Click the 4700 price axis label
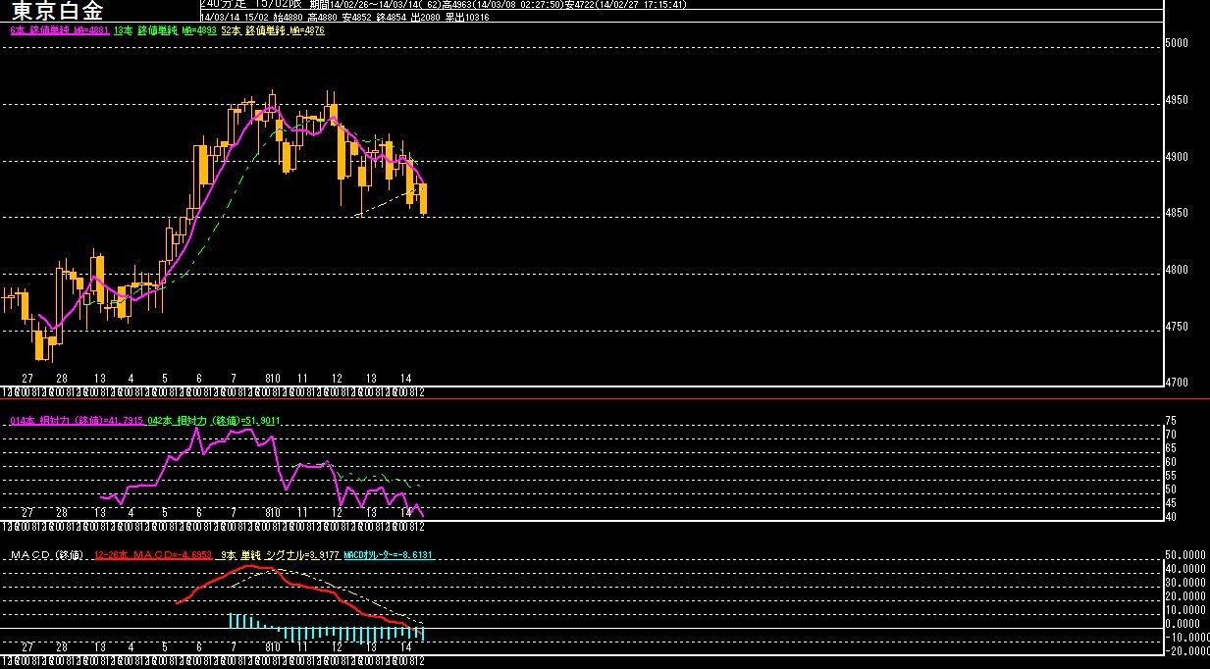Viewport: 1210px width, 669px height. point(1176,384)
